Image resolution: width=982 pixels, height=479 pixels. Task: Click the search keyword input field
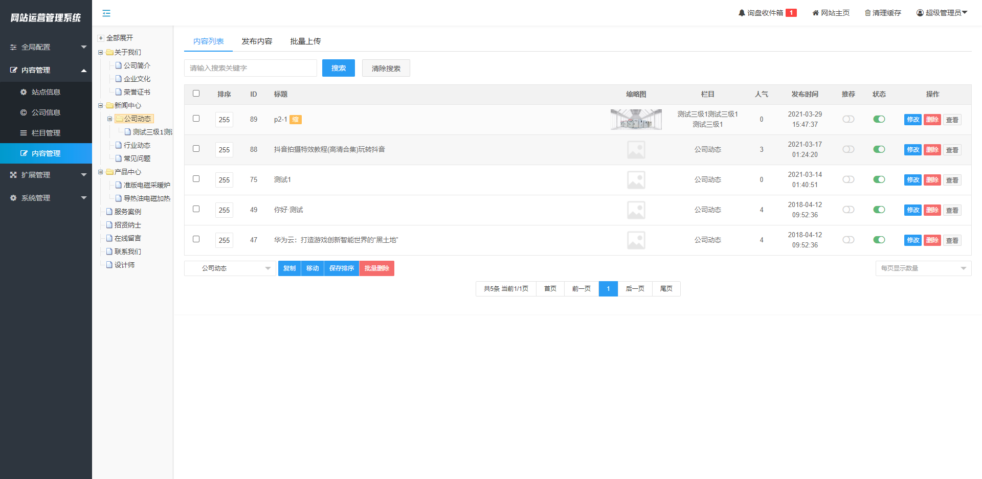tap(250, 68)
